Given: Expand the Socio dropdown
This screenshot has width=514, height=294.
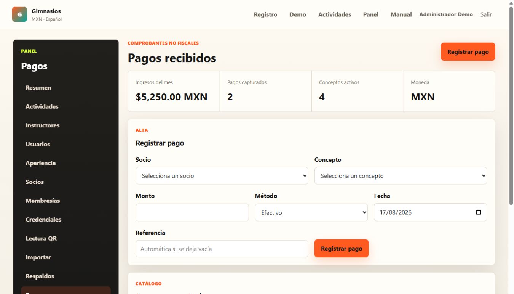Looking at the screenshot, I should [222, 176].
